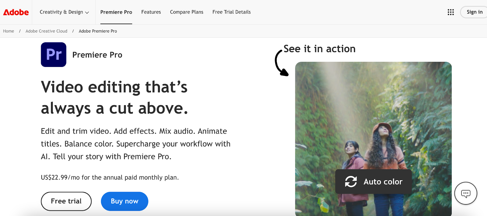Click the Premiere Pro 'Pr' app icon
Image resolution: width=487 pixels, height=216 pixels.
[x=54, y=55]
